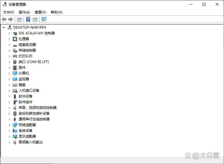Click the 系统设备 icon
The width and height of the screenshot is (224, 164).
(15, 131)
